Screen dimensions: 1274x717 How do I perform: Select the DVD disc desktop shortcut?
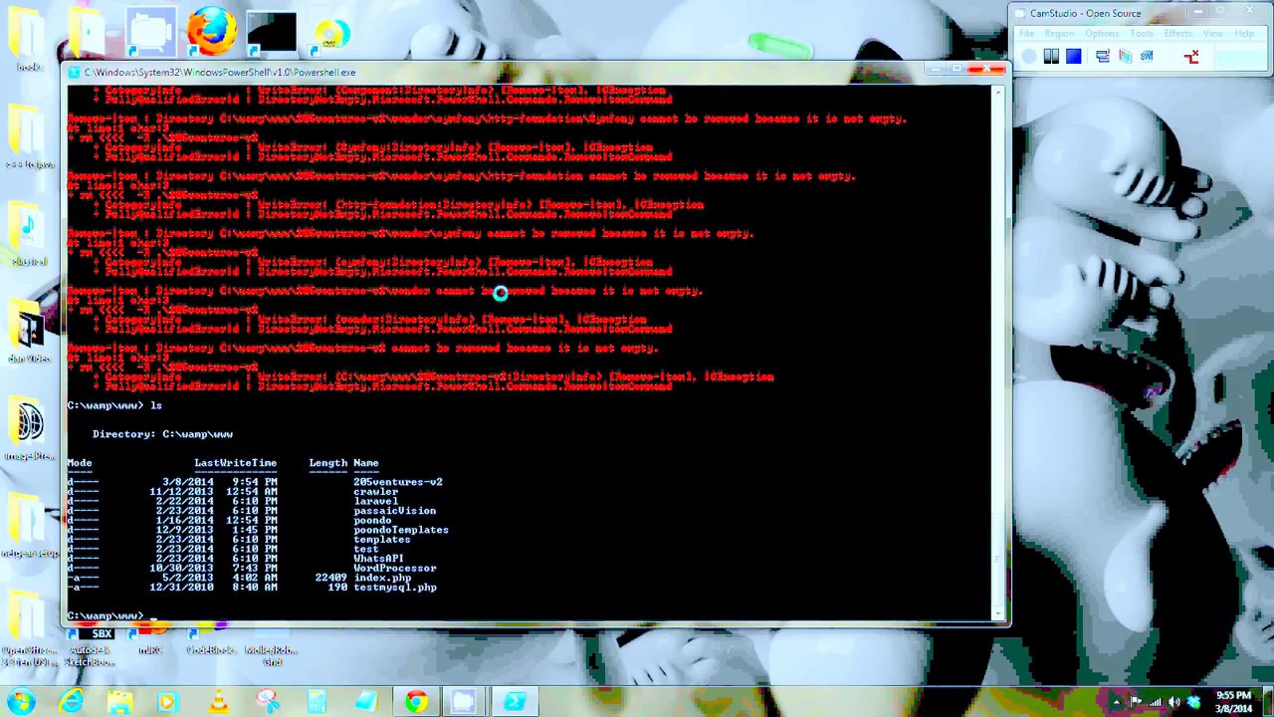point(331,34)
